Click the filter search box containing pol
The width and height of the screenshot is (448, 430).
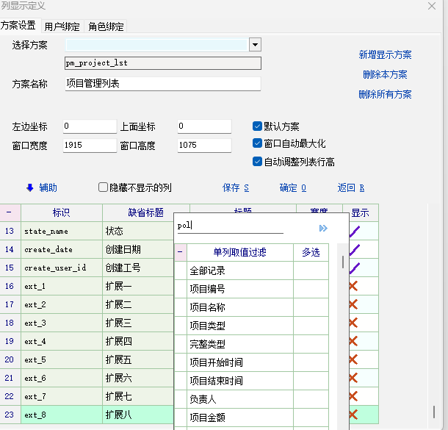pos(231,226)
